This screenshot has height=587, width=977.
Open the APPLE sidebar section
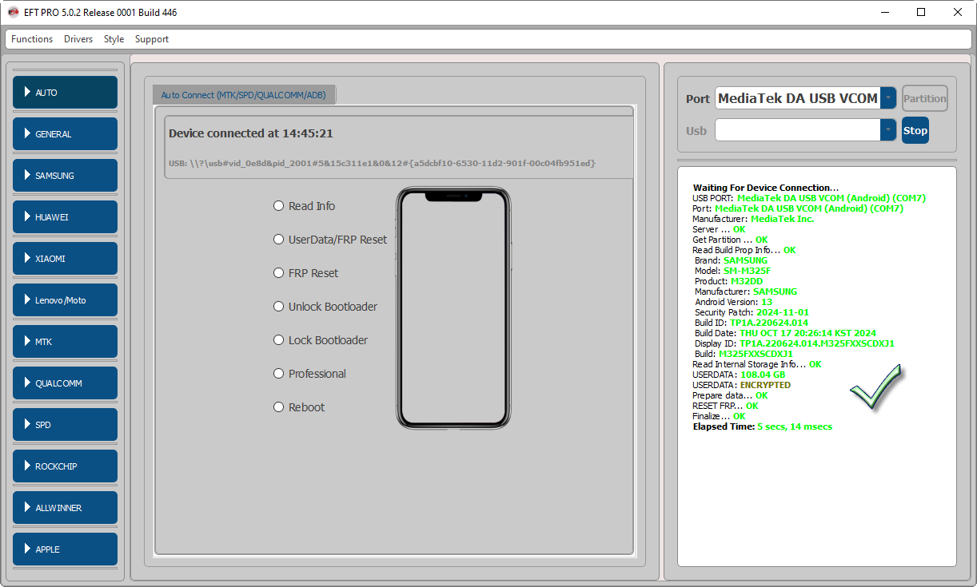click(65, 549)
